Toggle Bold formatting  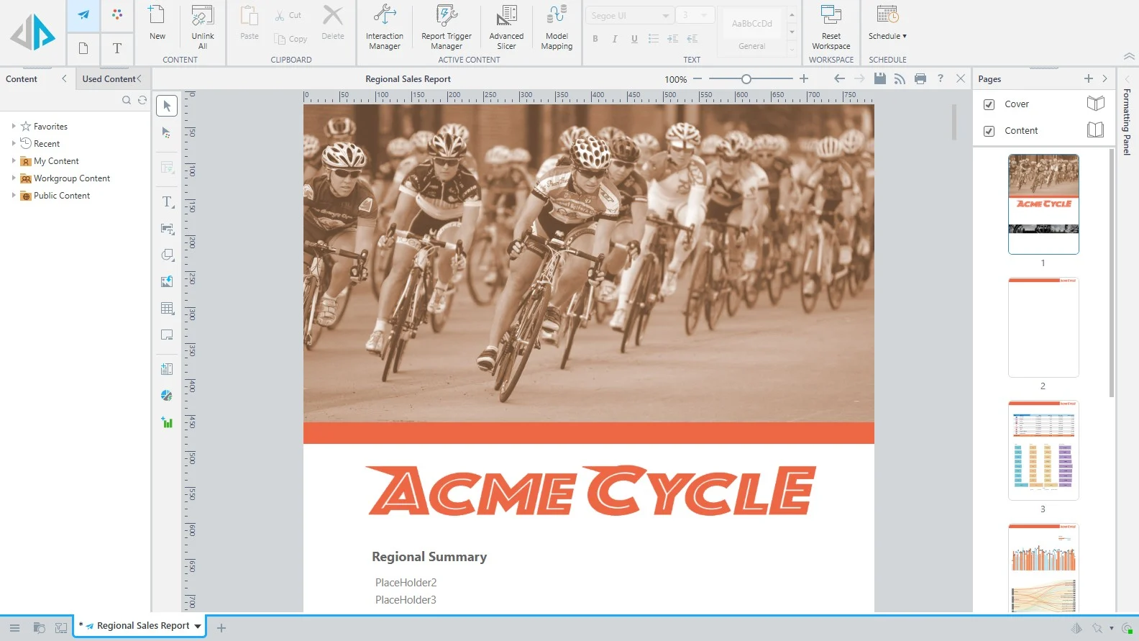click(x=595, y=39)
